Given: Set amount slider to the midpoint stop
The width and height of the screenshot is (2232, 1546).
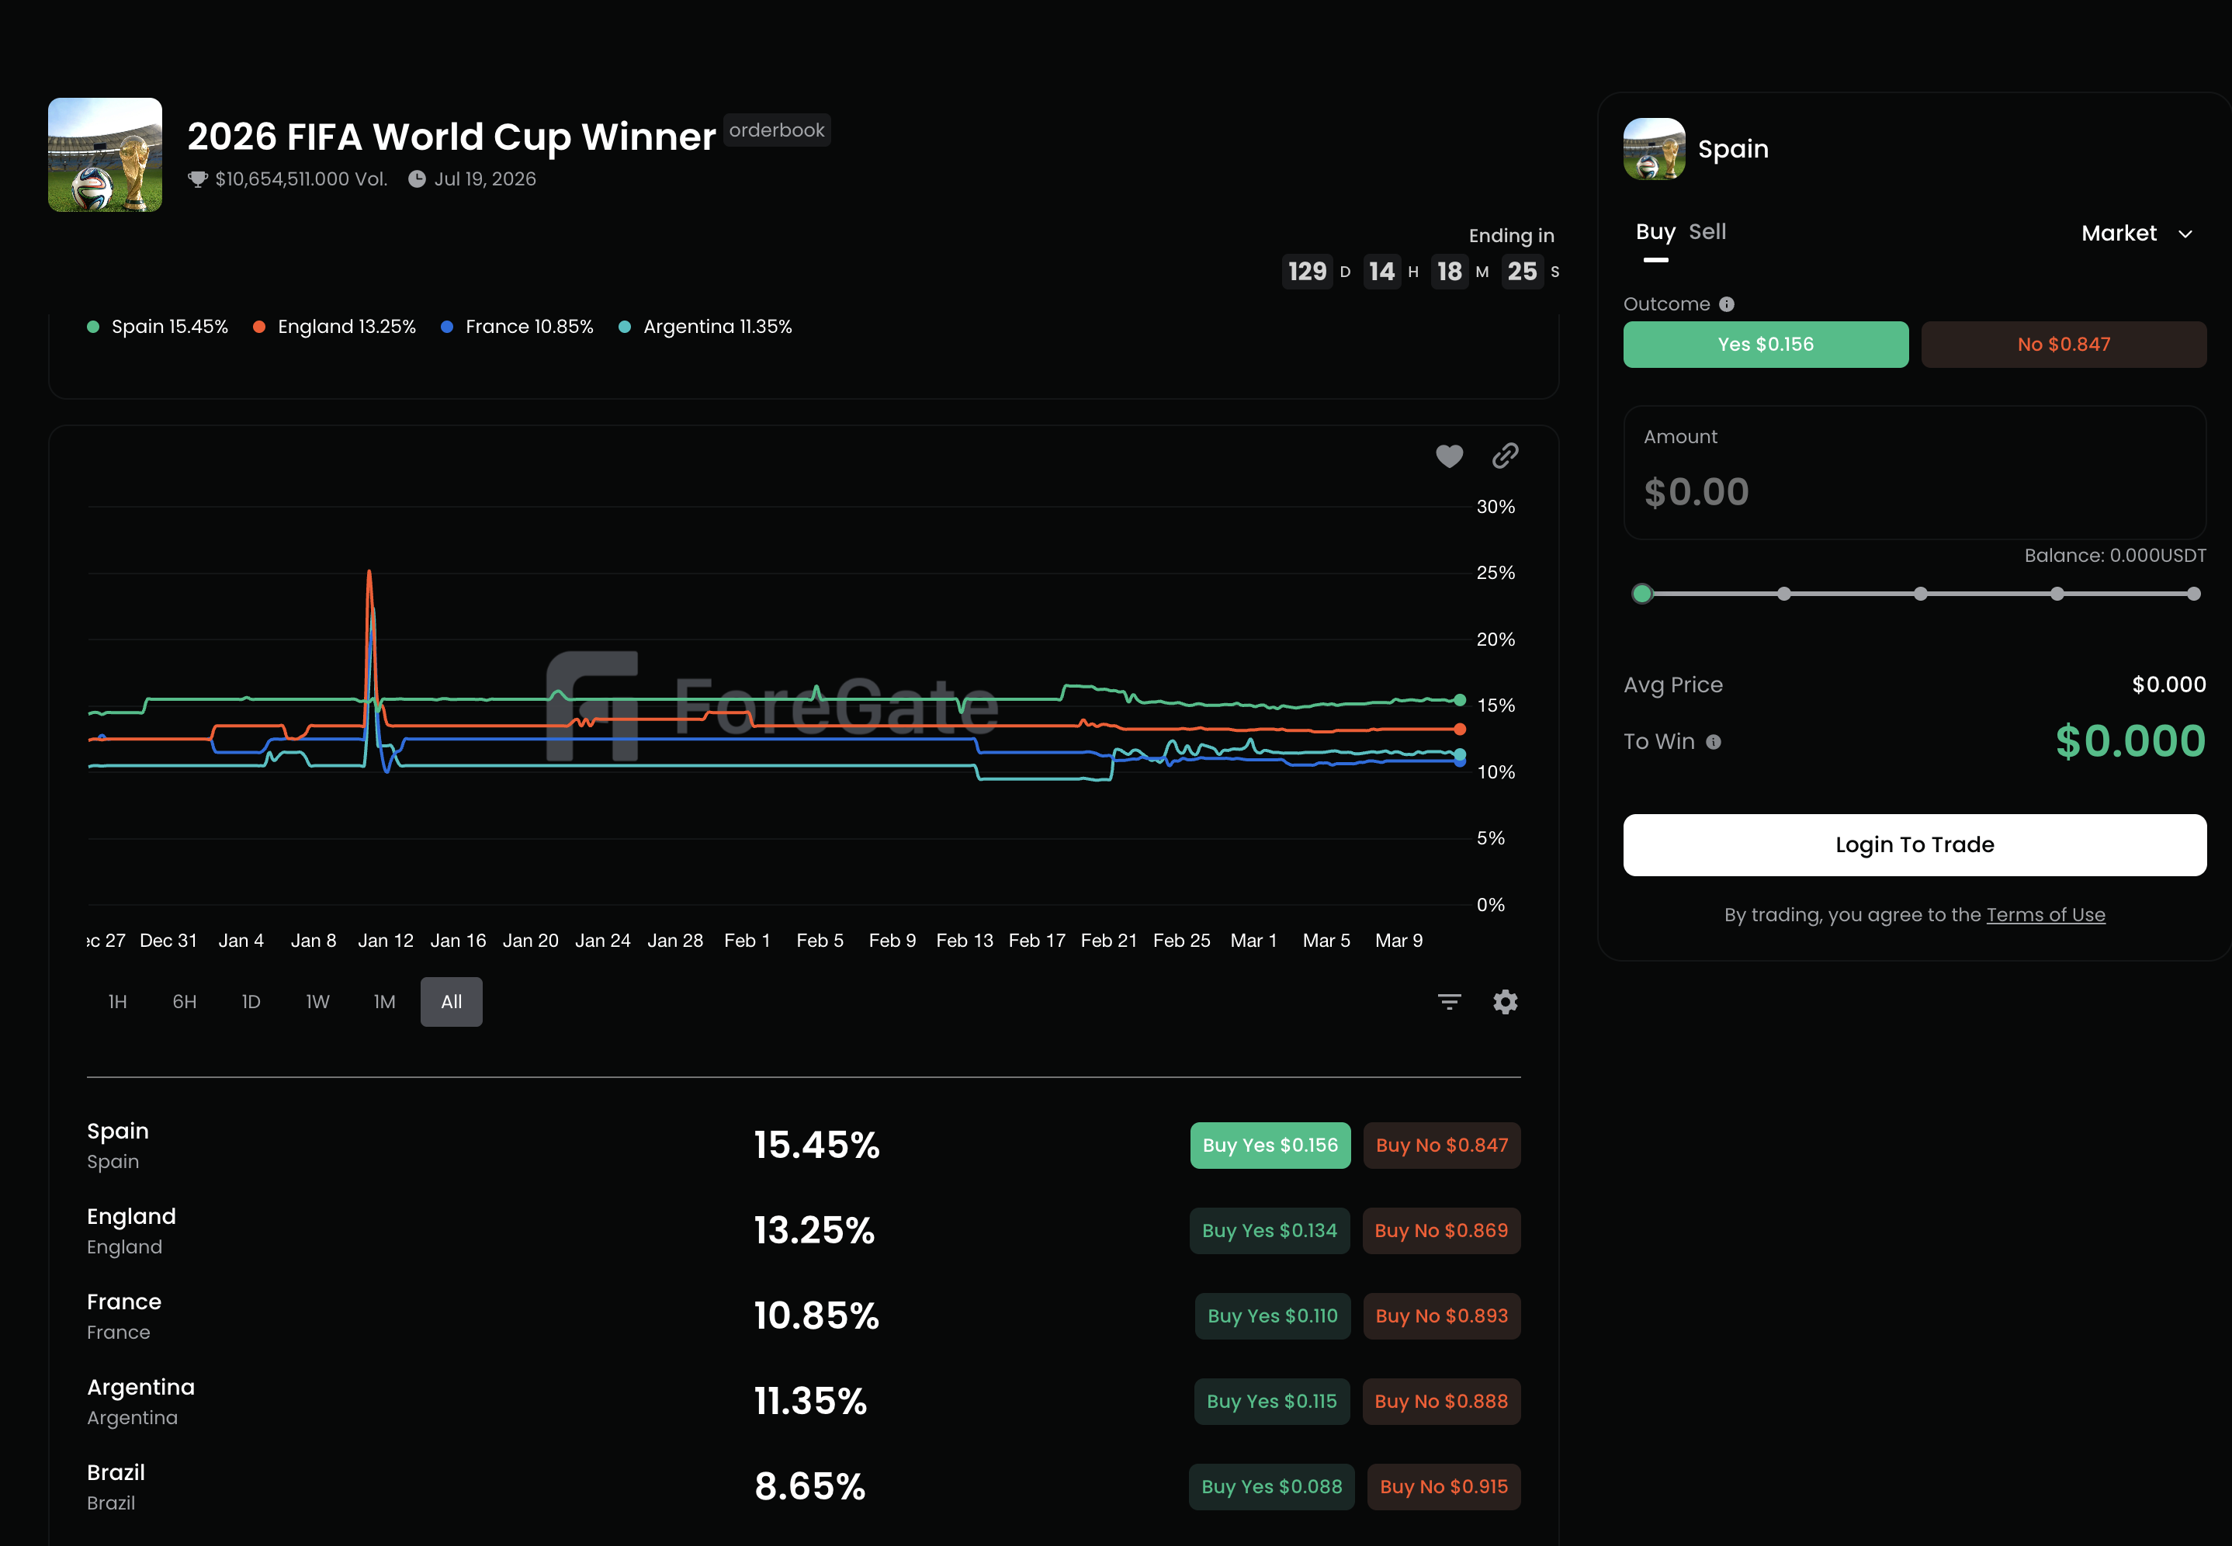Looking at the screenshot, I should pos(1920,594).
